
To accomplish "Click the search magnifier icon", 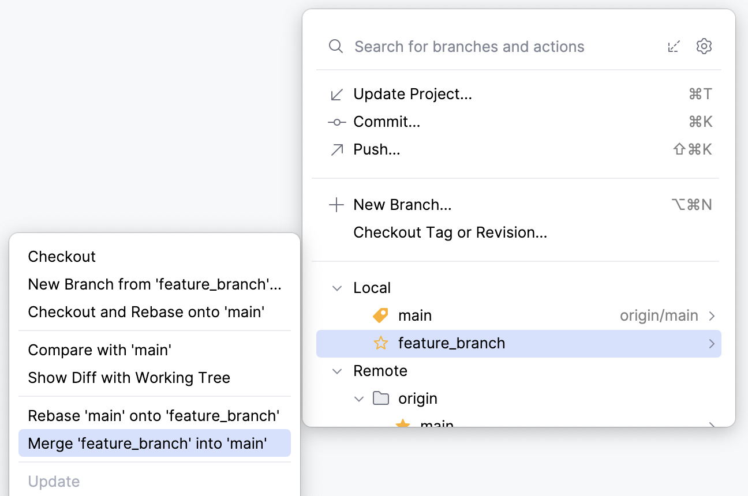I will click(336, 46).
